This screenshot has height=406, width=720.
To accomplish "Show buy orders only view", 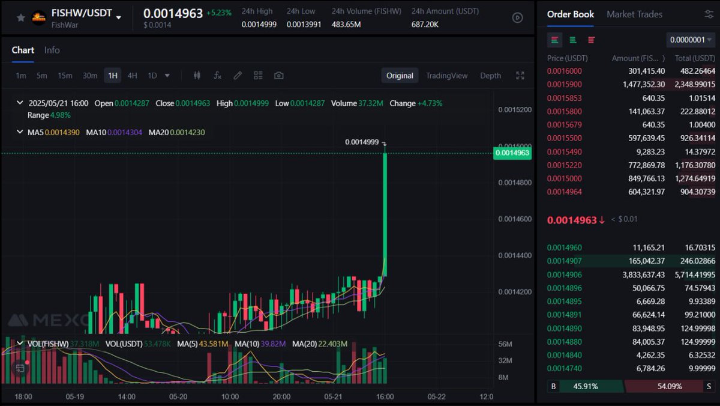I will point(573,40).
